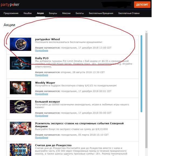Screen dimensions: 189x156
Task: Open Подробнее link under partypoker Wheel
Action: coord(42,51)
